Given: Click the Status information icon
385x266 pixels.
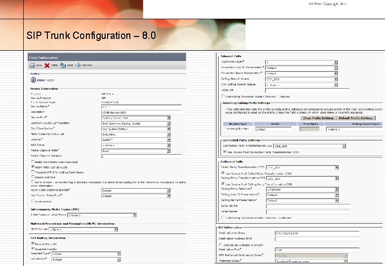Looking at the screenshot, I should click(x=33, y=80).
